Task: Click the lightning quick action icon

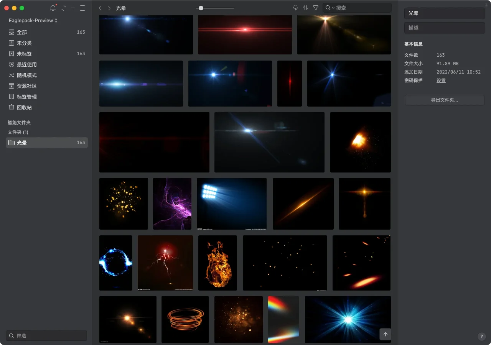Action: click(295, 8)
